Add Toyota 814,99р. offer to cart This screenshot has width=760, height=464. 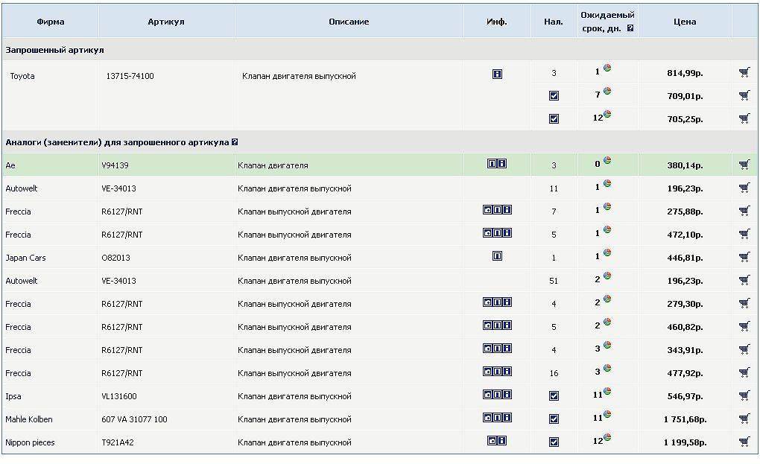(744, 73)
